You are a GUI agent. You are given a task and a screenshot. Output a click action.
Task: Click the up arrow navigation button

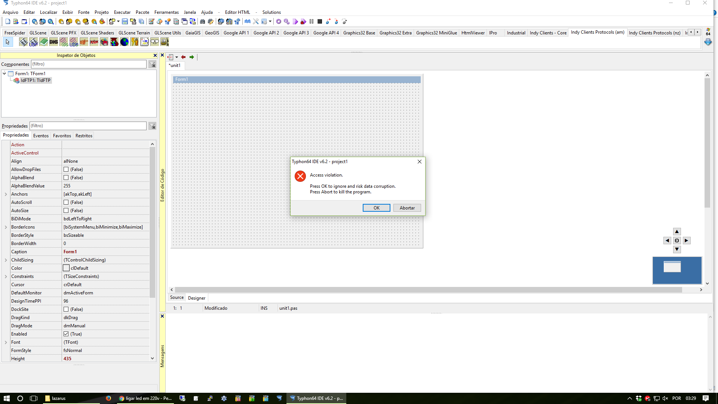click(677, 232)
